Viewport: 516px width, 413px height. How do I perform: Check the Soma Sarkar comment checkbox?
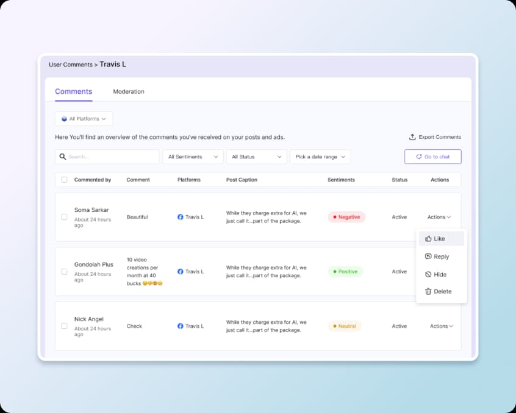tap(65, 217)
